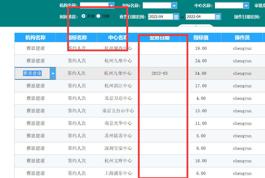Screen dimensions: 265x178
Task: Focus the start business date field 2022-04
Action: pos(160,17)
